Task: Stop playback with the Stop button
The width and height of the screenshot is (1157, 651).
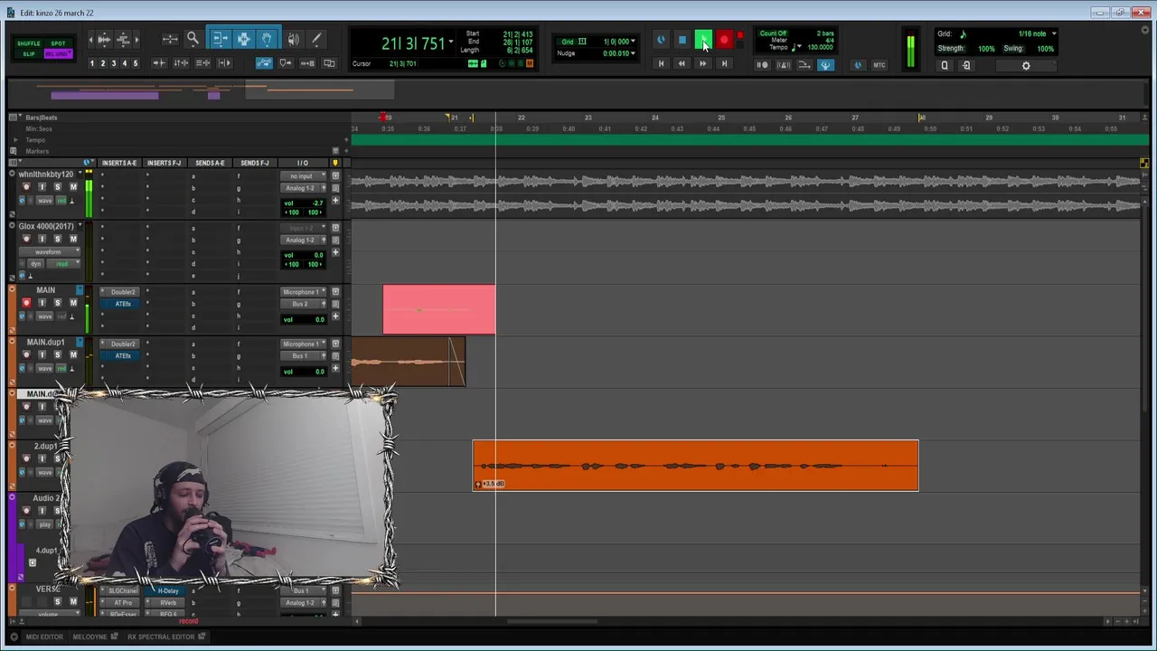Action: [x=682, y=40]
